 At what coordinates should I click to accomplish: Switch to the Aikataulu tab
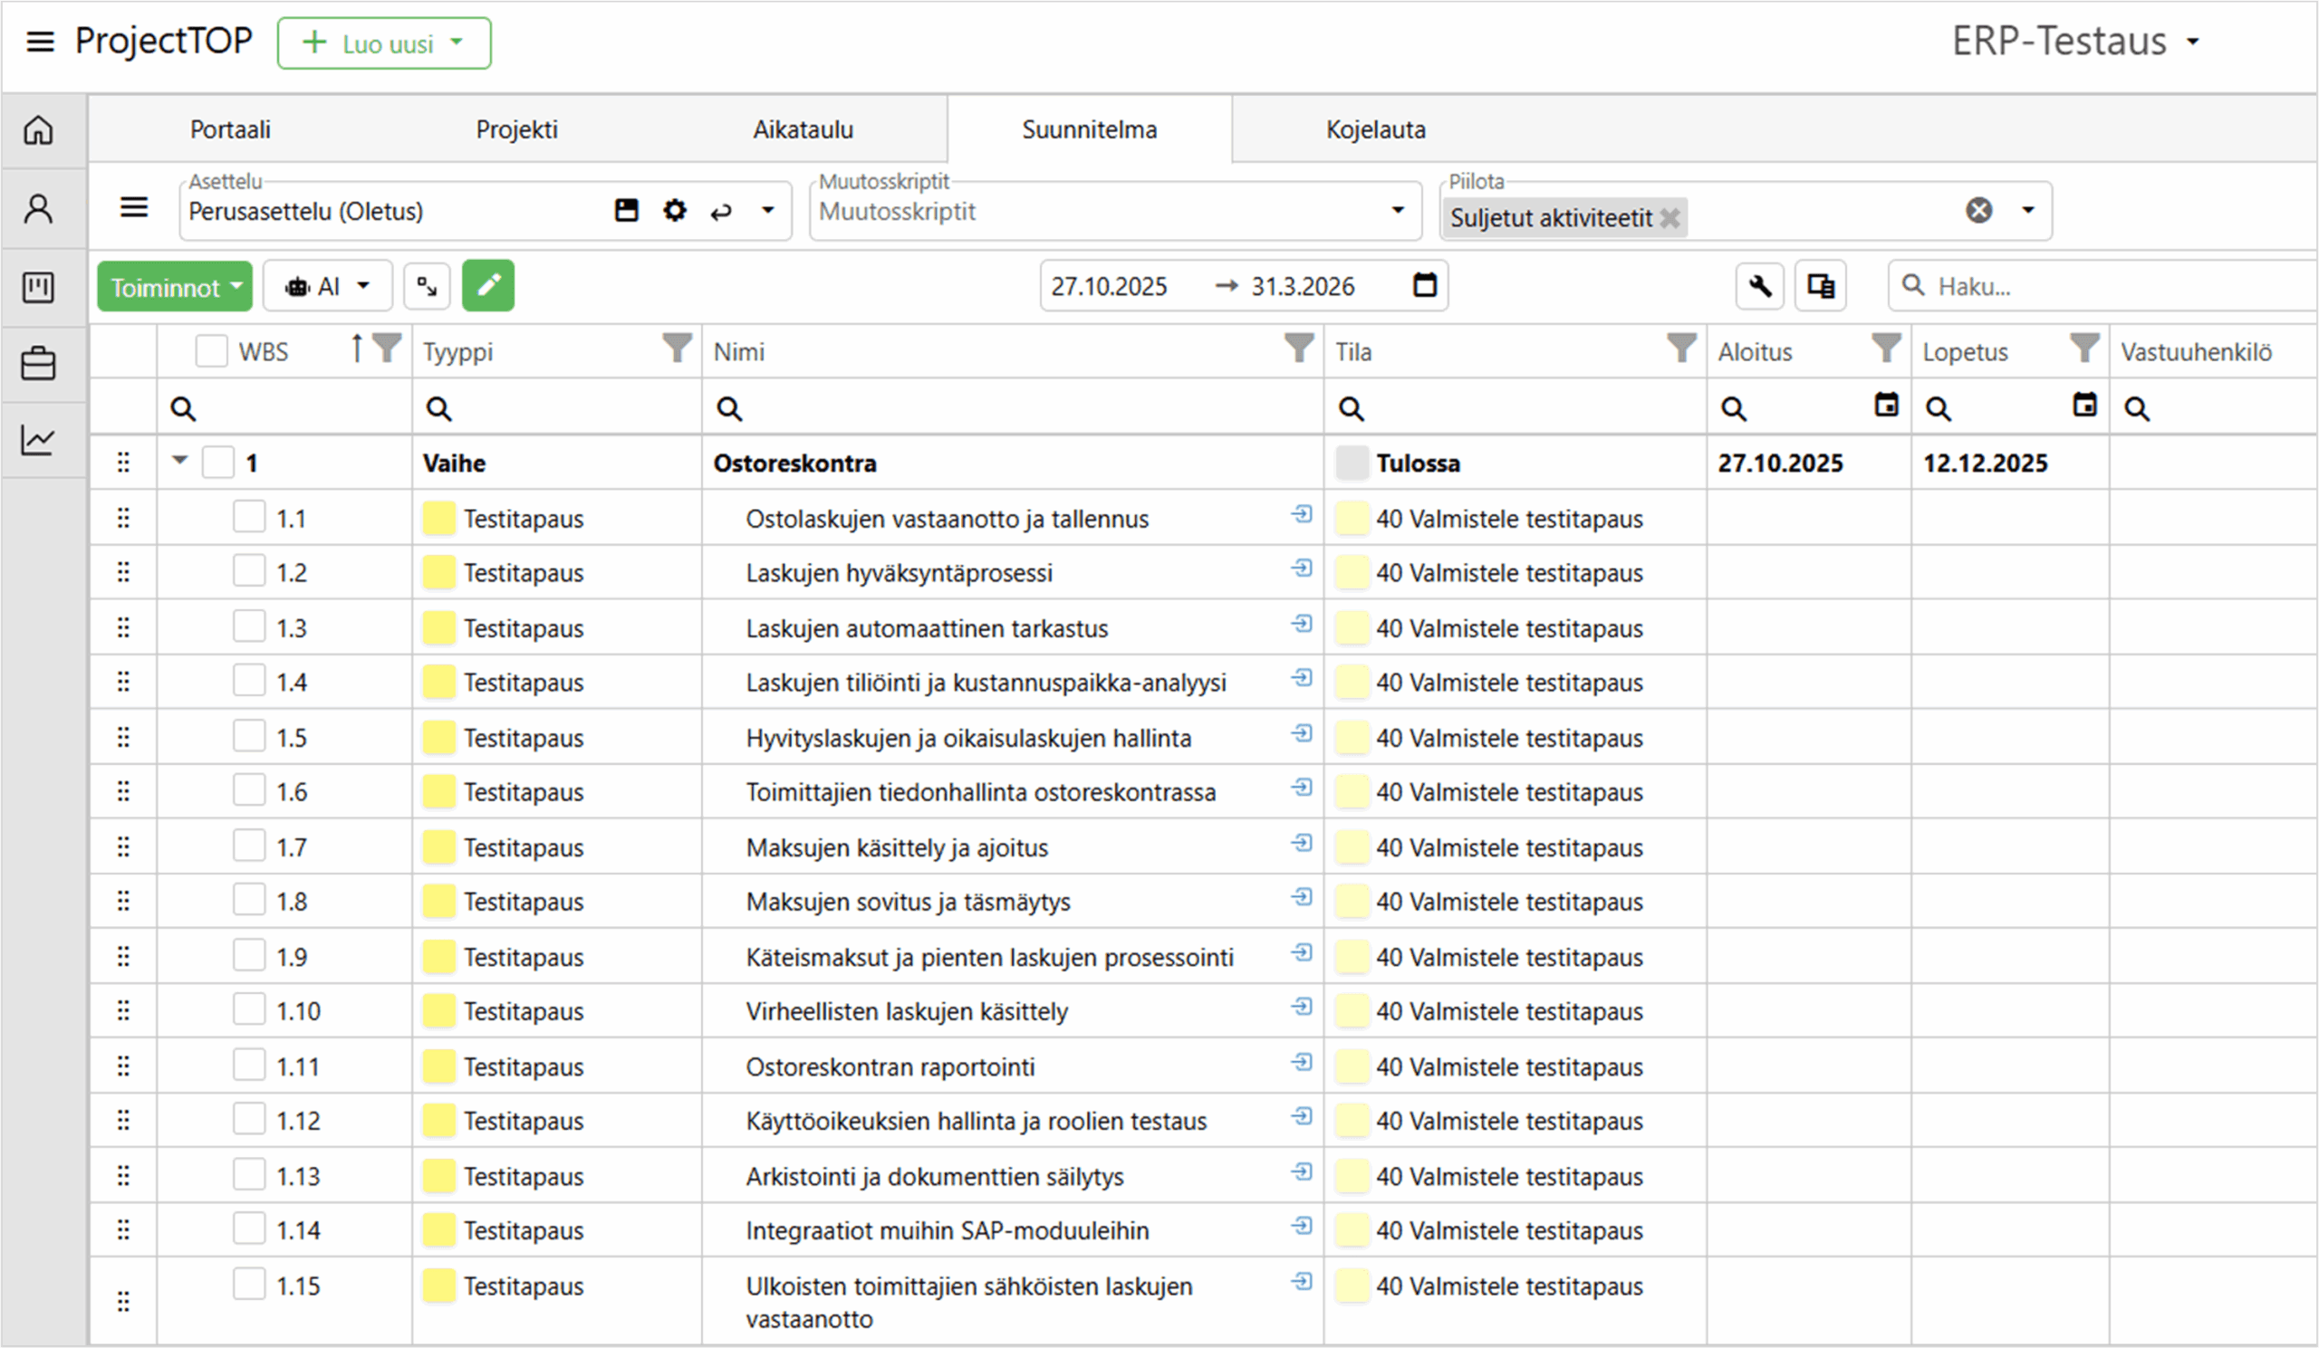803,129
